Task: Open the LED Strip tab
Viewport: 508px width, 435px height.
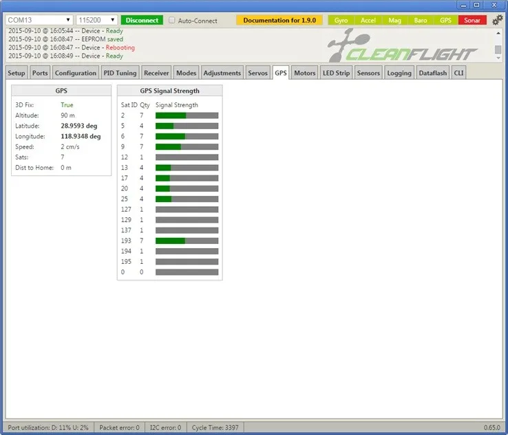Action: point(336,73)
